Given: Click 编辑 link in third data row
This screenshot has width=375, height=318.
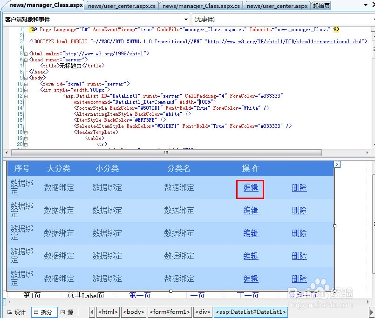Looking at the screenshot, I should point(251,233).
